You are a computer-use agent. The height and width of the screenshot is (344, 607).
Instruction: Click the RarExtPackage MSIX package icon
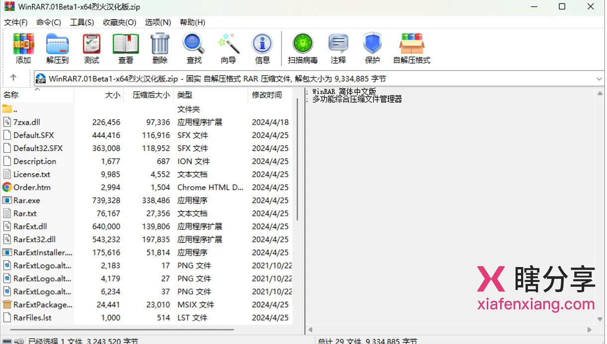7,305
